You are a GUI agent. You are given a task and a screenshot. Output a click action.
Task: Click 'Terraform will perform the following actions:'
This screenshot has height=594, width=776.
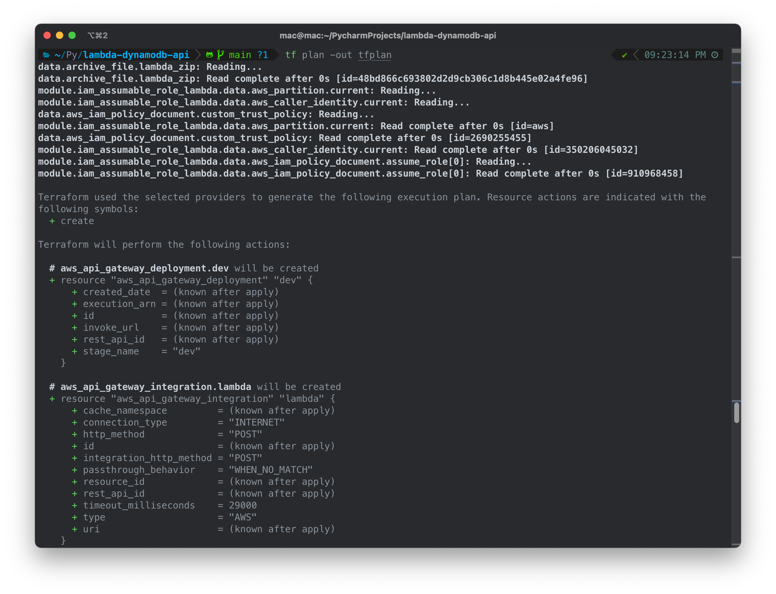tap(164, 244)
